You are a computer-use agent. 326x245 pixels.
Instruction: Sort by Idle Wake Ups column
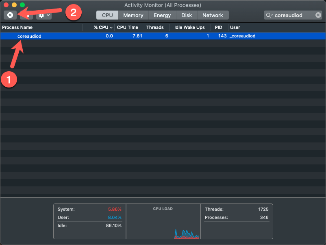(189, 28)
